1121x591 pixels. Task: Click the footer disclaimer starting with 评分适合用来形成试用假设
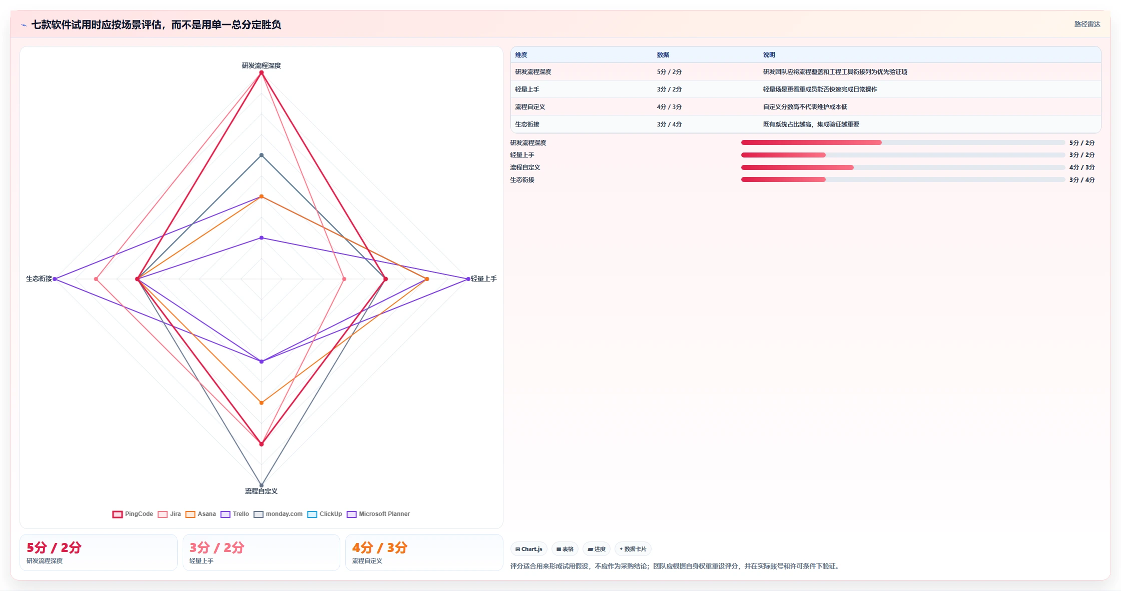pos(676,566)
